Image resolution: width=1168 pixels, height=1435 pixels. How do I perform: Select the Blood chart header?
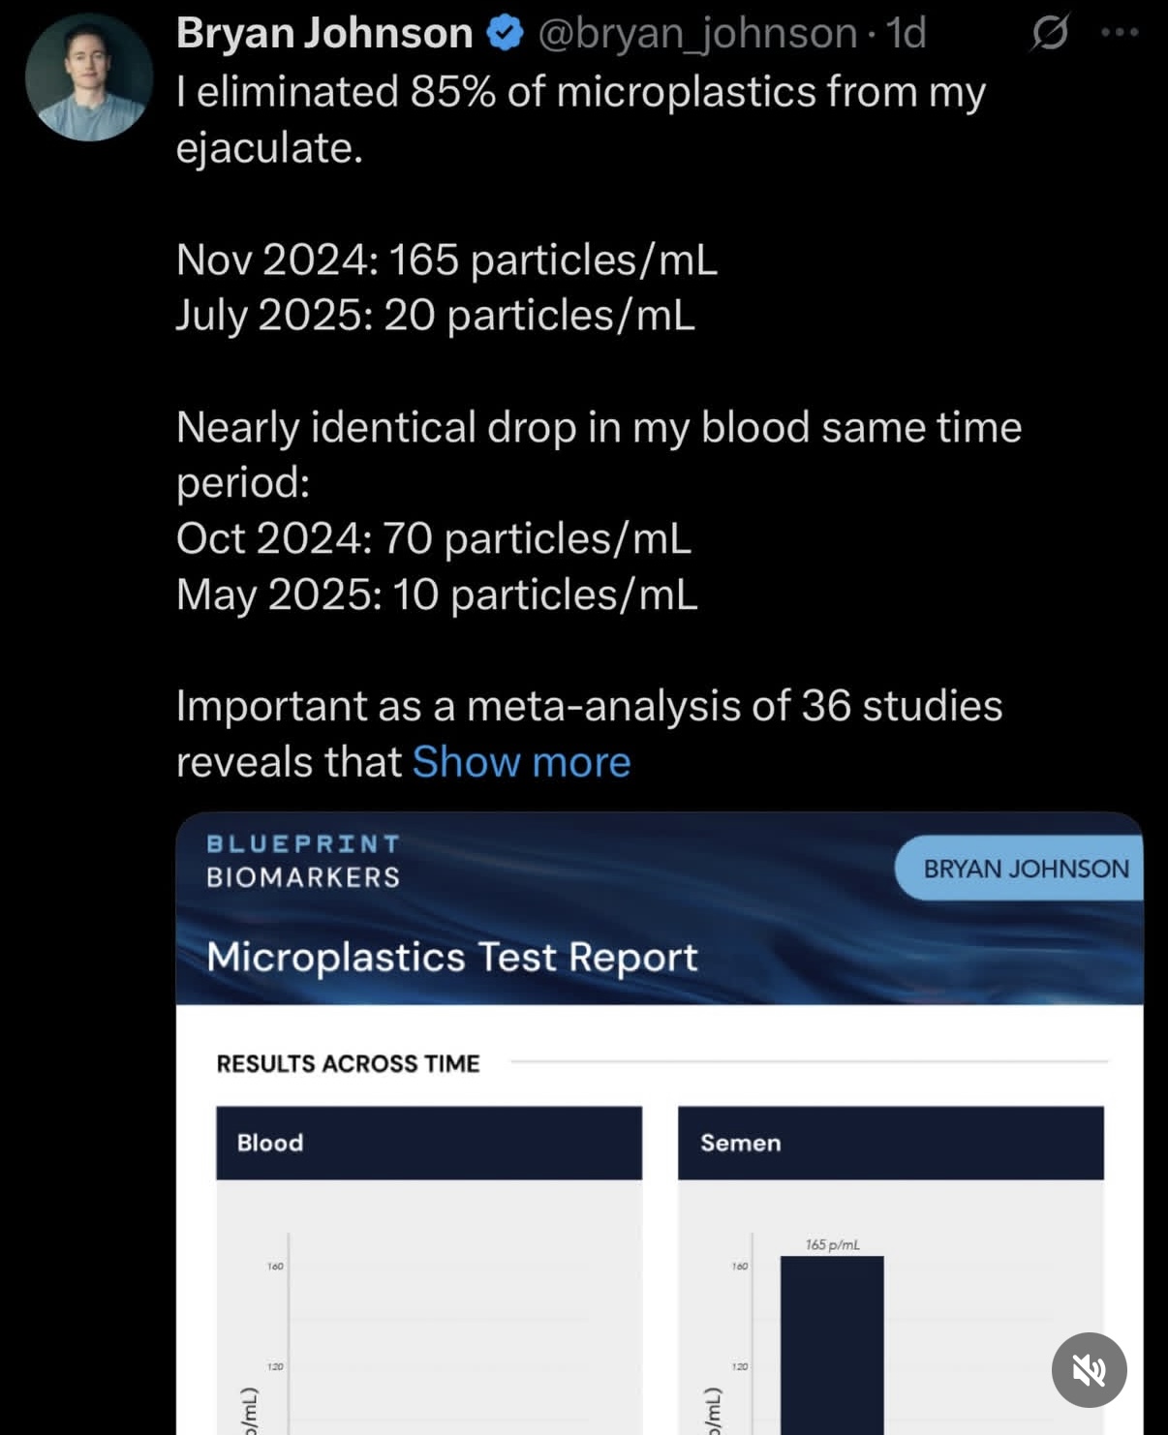tap(429, 1143)
